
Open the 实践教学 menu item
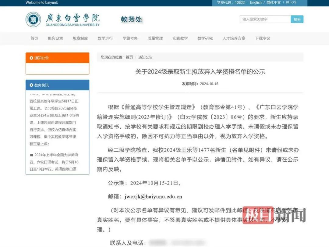[x=180, y=38]
